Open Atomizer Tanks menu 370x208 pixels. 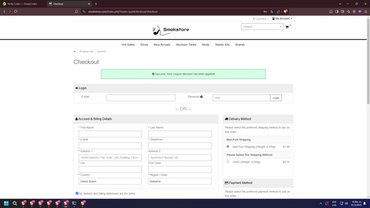[186, 44]
